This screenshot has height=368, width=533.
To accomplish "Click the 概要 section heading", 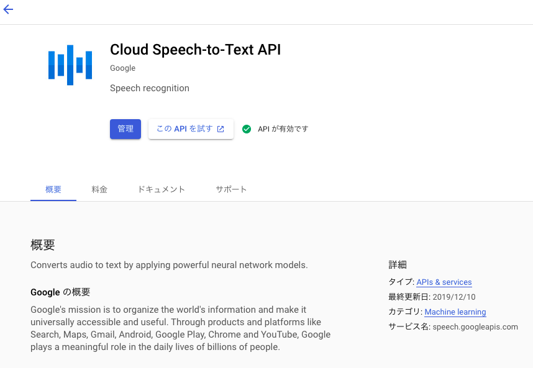I will (x=43, y=245).
